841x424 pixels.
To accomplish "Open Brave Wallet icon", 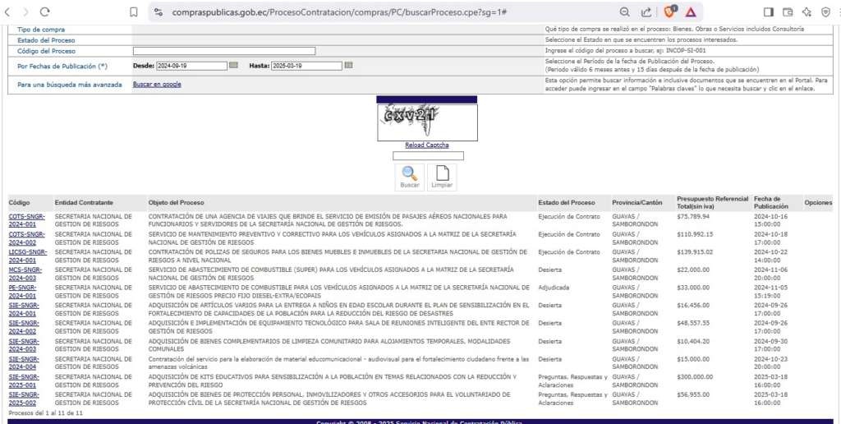I will pos(788,12).
